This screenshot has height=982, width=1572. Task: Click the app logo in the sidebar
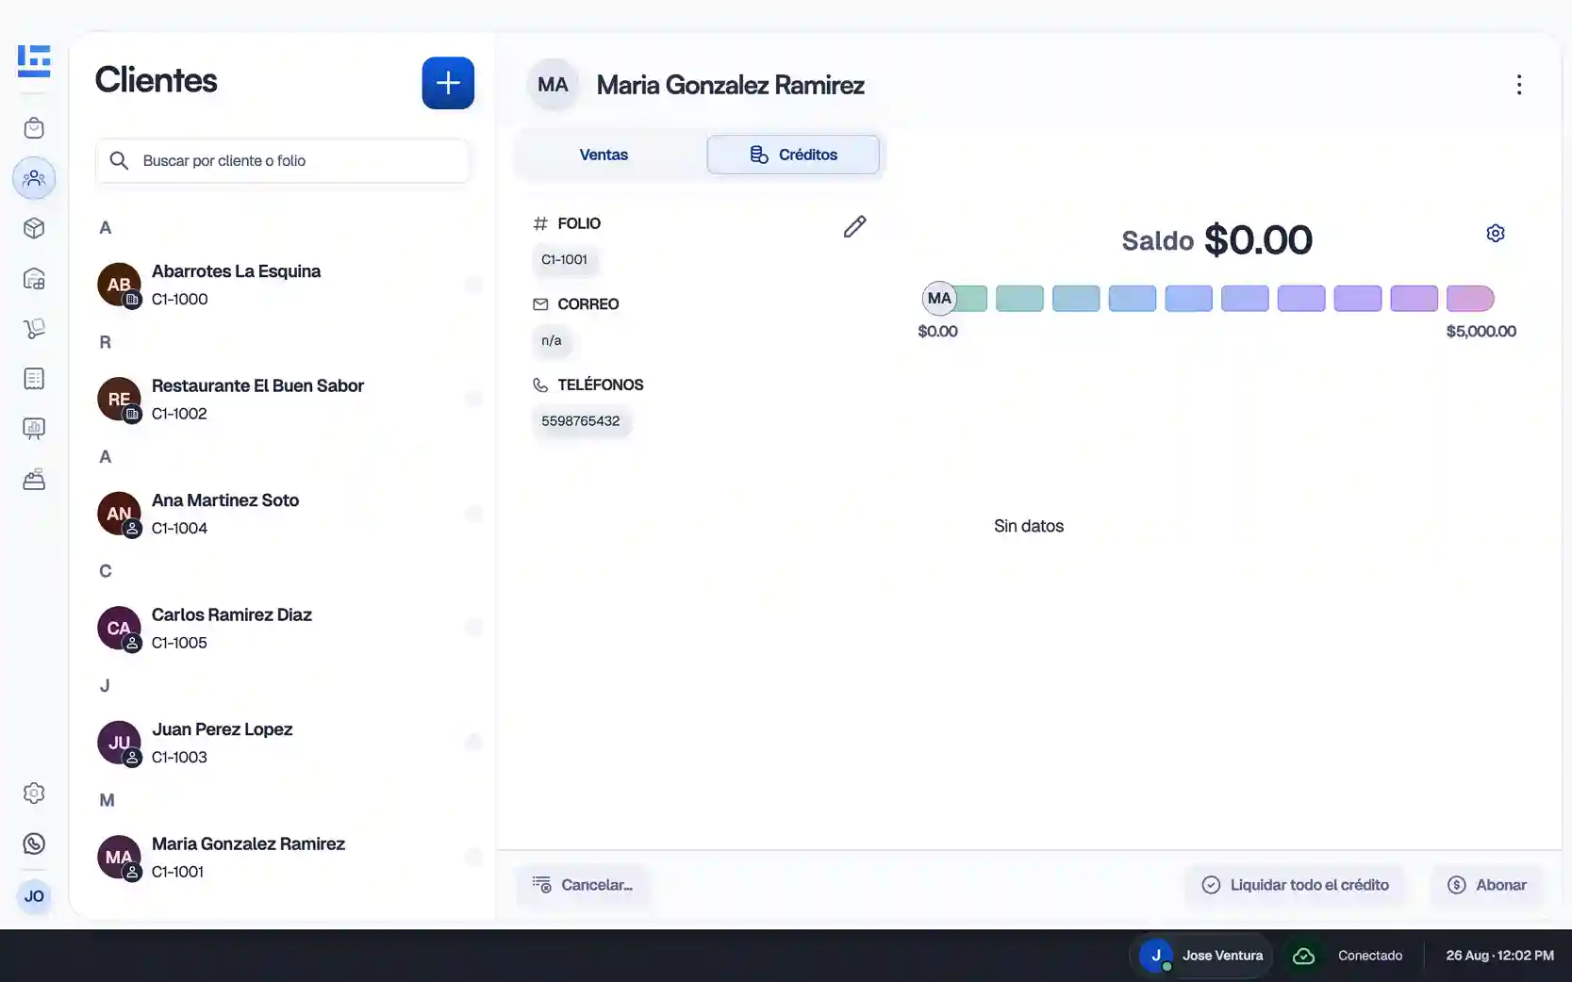click(34, 60)
